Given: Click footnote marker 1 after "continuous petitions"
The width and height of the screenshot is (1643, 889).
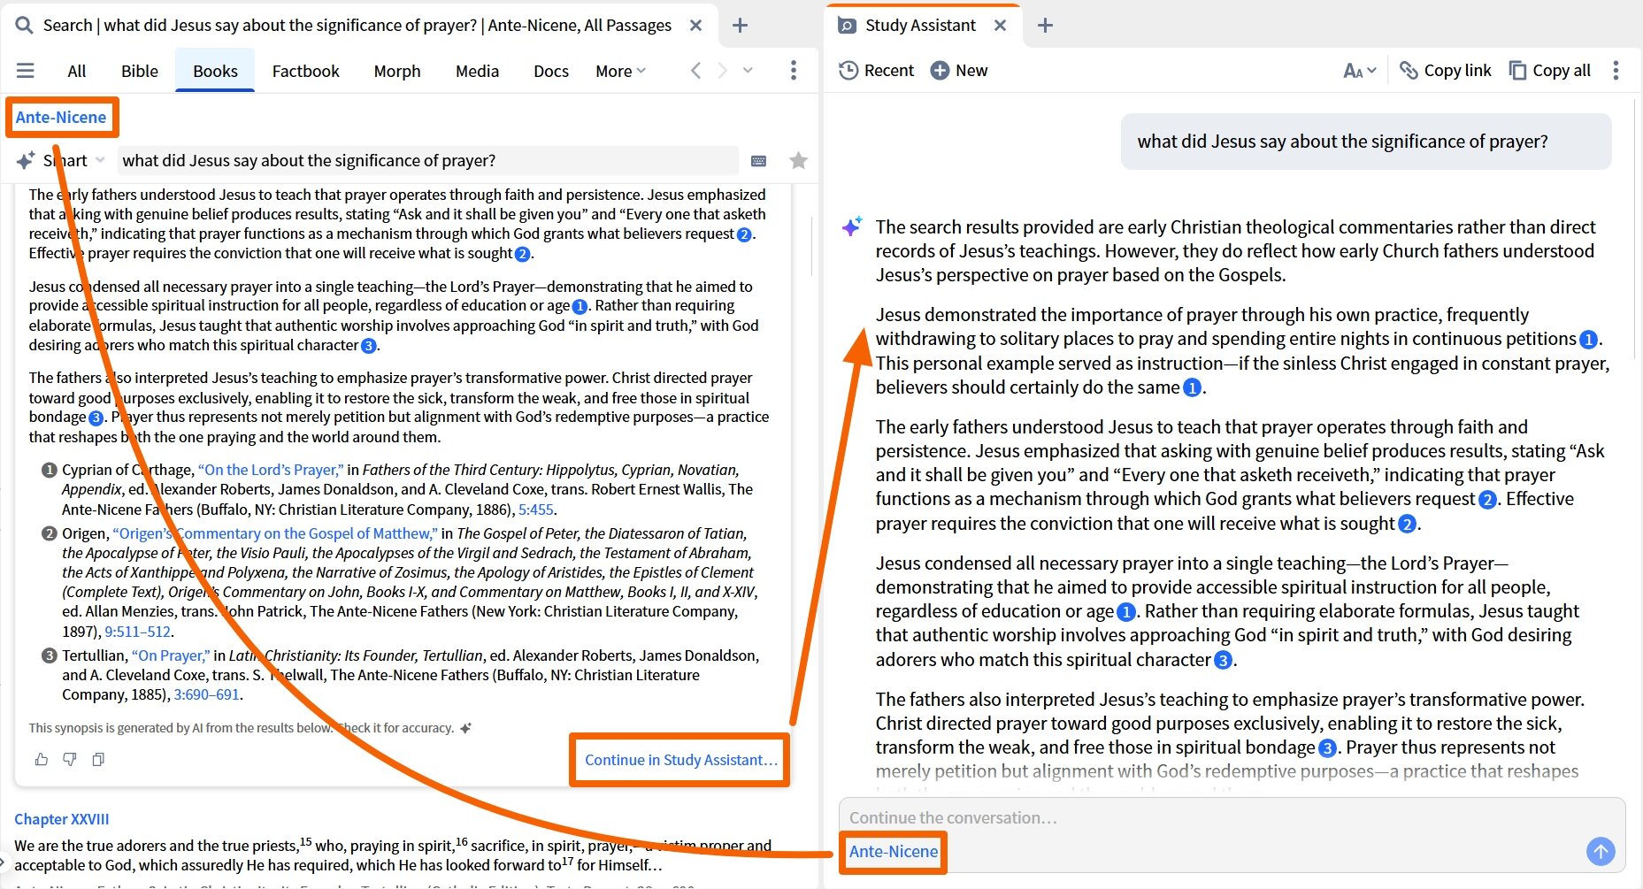Looking at the screenshot, I should (1588, 340).
